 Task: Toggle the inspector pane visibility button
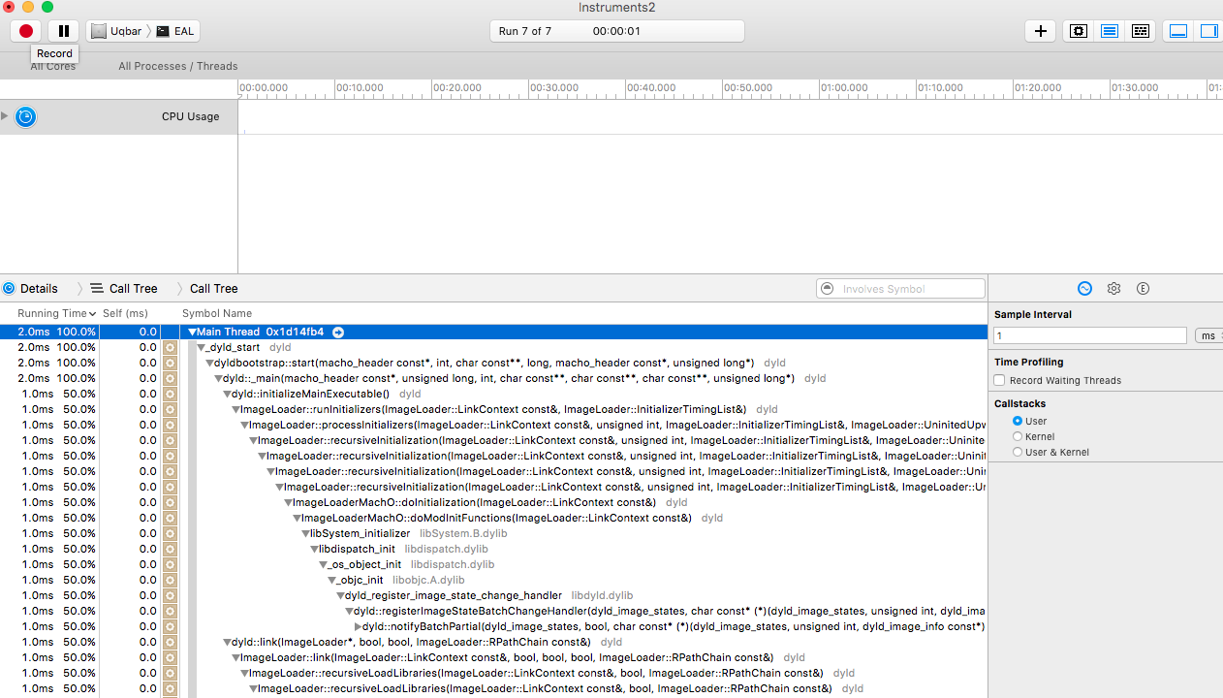(x=1208, y=31)
